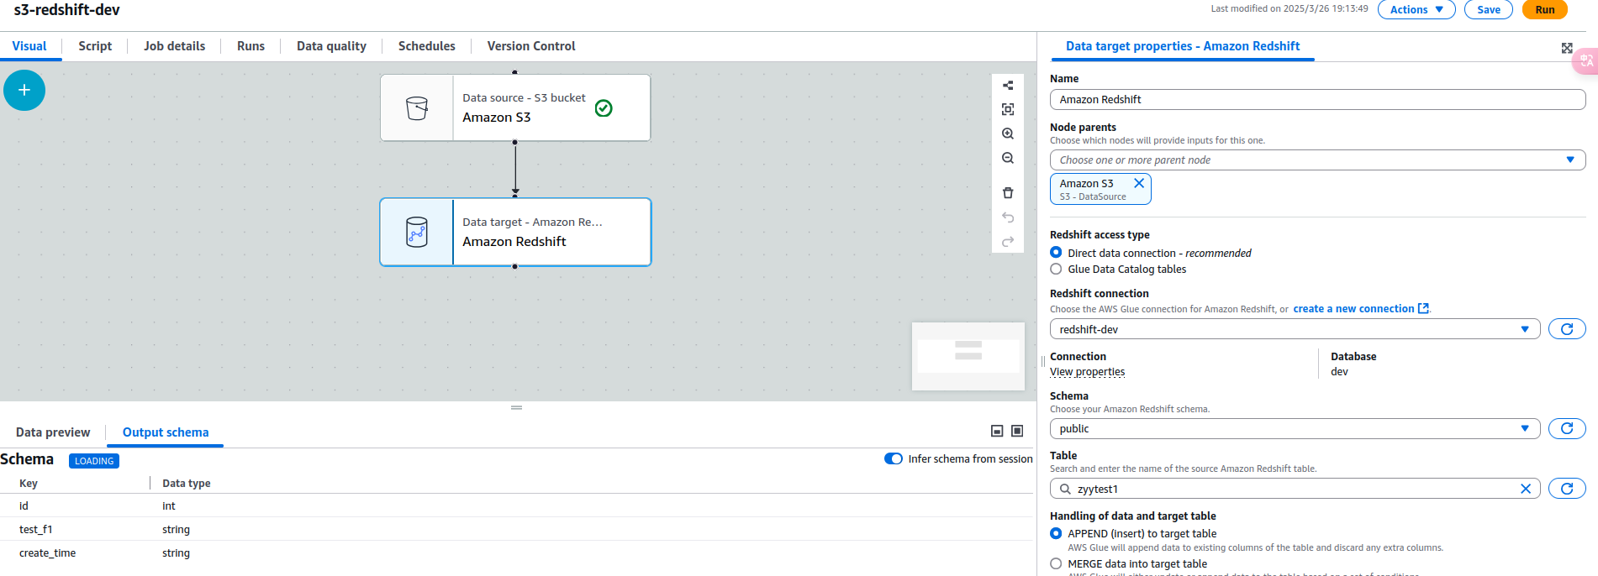Click the redo arrow in canvas toolbar
The height and width of the screenshot is (576, 1598).
(1008, 242)
